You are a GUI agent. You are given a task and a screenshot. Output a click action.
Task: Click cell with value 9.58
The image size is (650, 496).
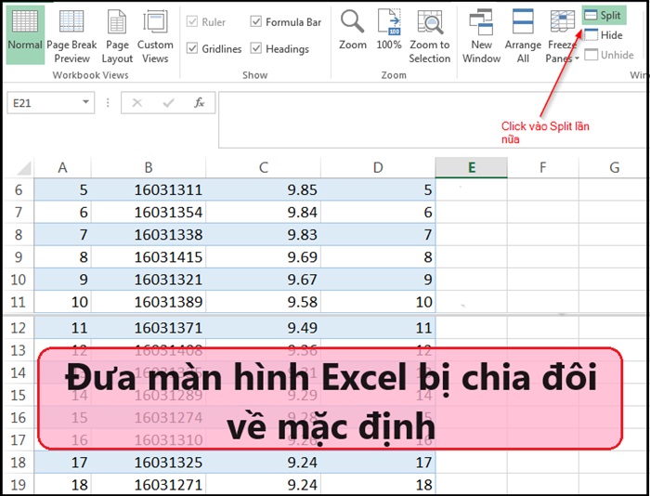[263, 302]
